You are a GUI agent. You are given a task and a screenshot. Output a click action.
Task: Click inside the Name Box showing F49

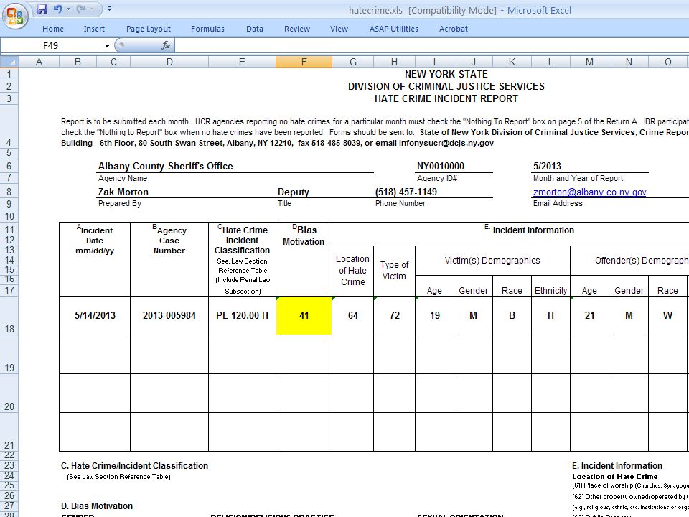[x=50, y=46]
